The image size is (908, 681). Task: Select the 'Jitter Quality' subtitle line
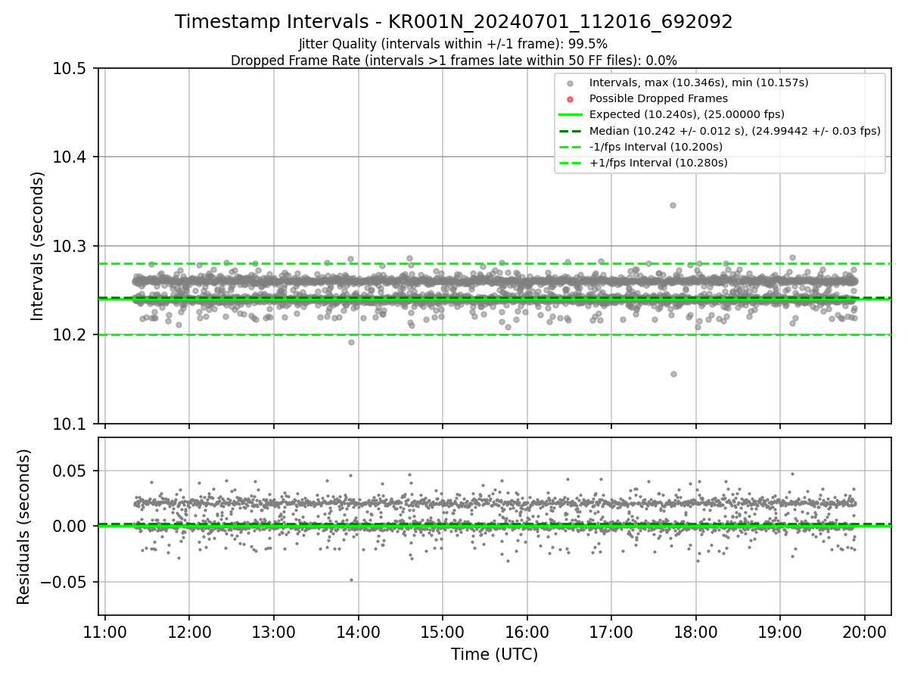[453, 44]
